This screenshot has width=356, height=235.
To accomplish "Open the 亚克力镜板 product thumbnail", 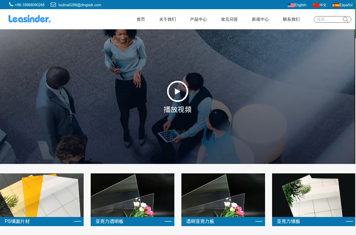I will (314, 195).
